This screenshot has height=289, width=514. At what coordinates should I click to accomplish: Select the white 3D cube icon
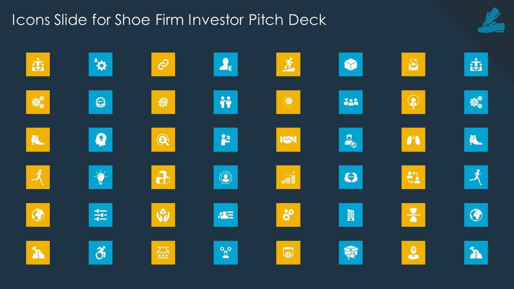click(351, 64)
